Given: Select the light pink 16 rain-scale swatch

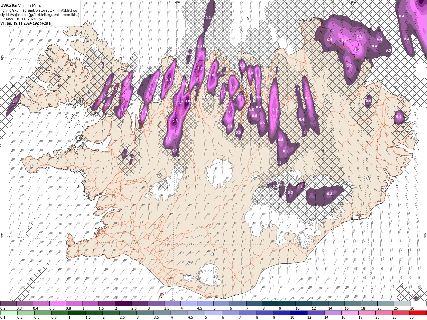Looking at the screenshot, I should (350, 313).
